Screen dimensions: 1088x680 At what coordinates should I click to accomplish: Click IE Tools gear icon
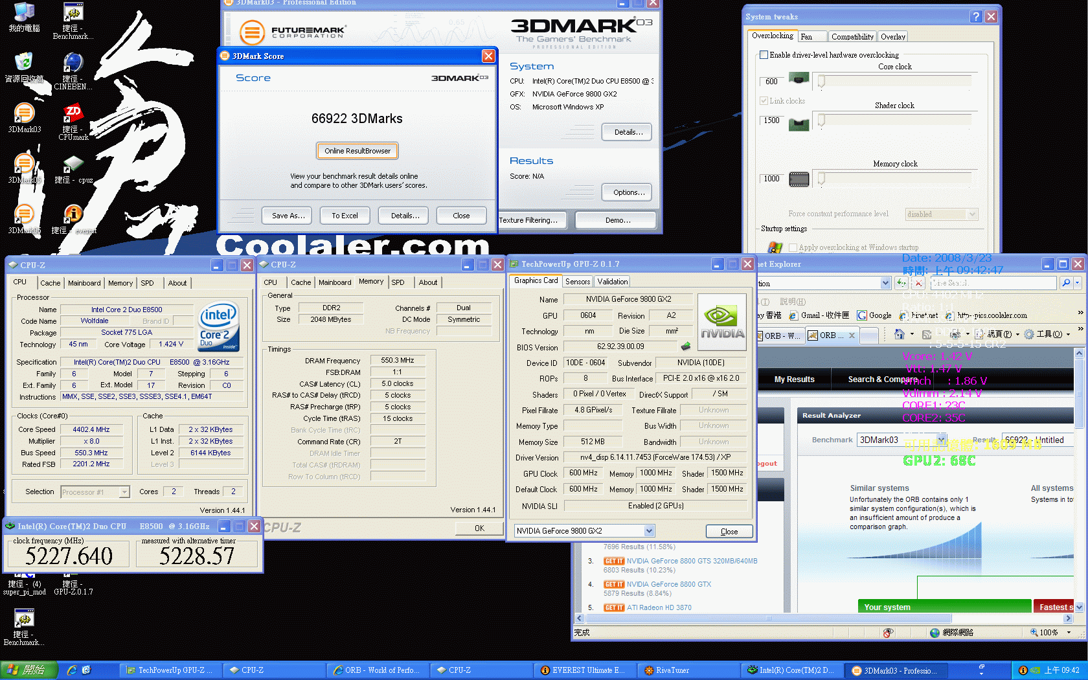tap(1028, 334)
